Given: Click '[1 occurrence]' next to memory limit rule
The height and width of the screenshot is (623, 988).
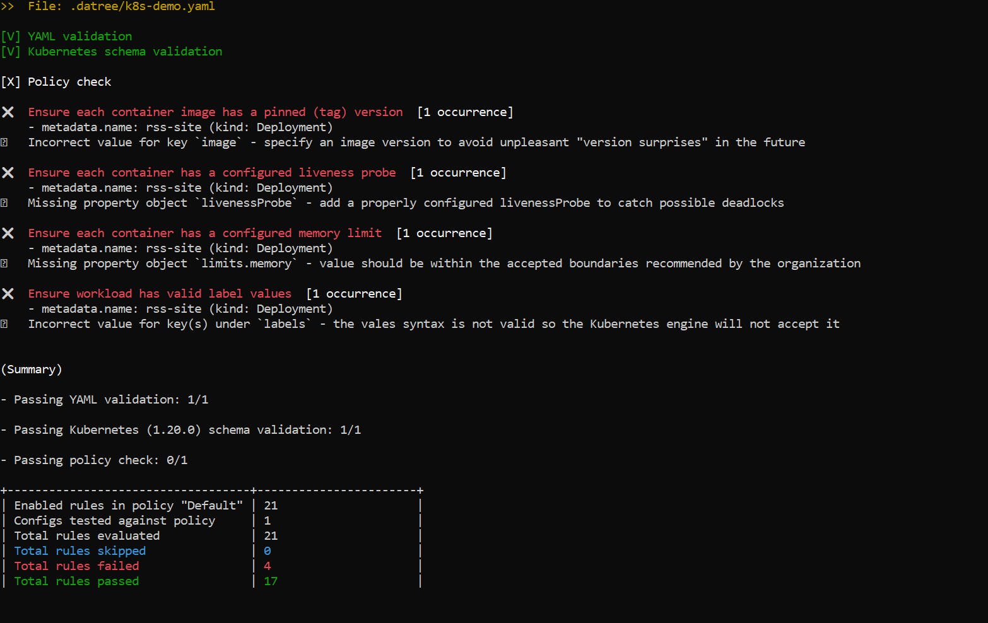Looking at the screenshot, I should click(x=444, y=233).
